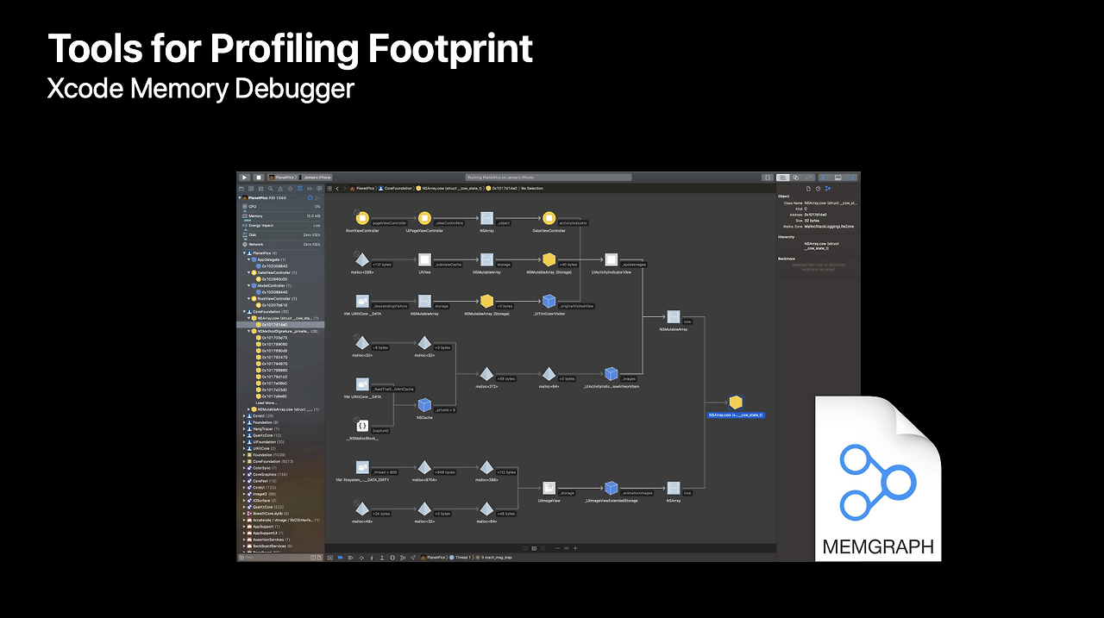Image resolution: width=1104 pixels, height=618 pixels.
Task: Open the report navigator icon
Action: [x=319, y=188]
